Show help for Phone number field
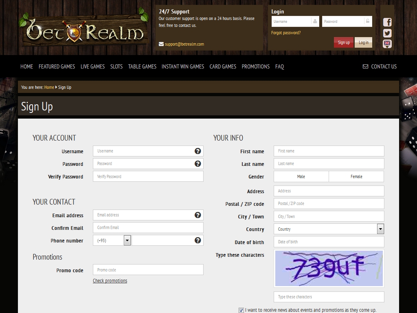The height and width of the screenshot is (313, 417). (198, 240)
